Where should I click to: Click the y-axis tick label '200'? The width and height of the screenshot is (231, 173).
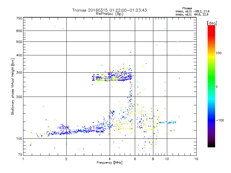coord(19,97)
